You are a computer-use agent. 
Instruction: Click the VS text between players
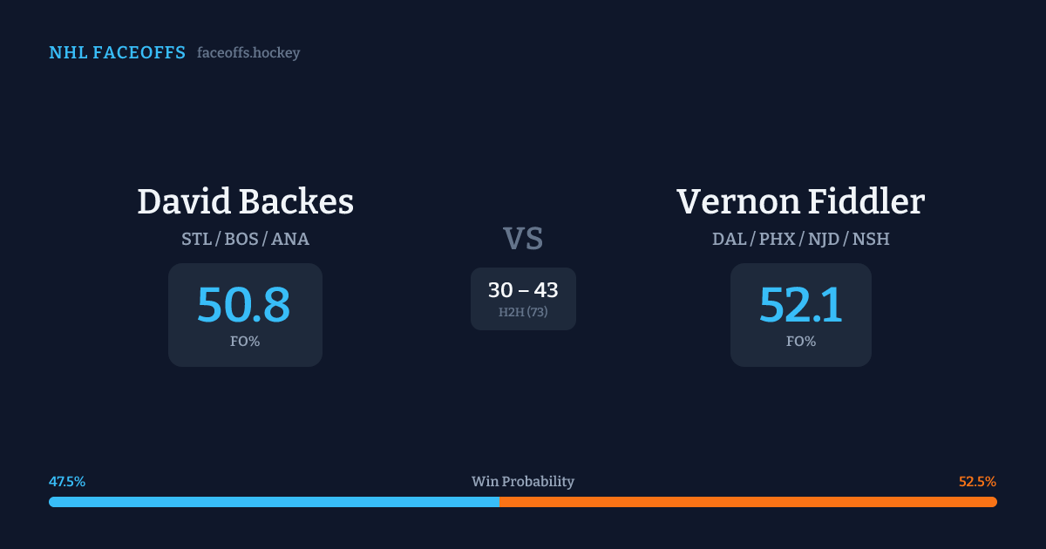(523, 239)
